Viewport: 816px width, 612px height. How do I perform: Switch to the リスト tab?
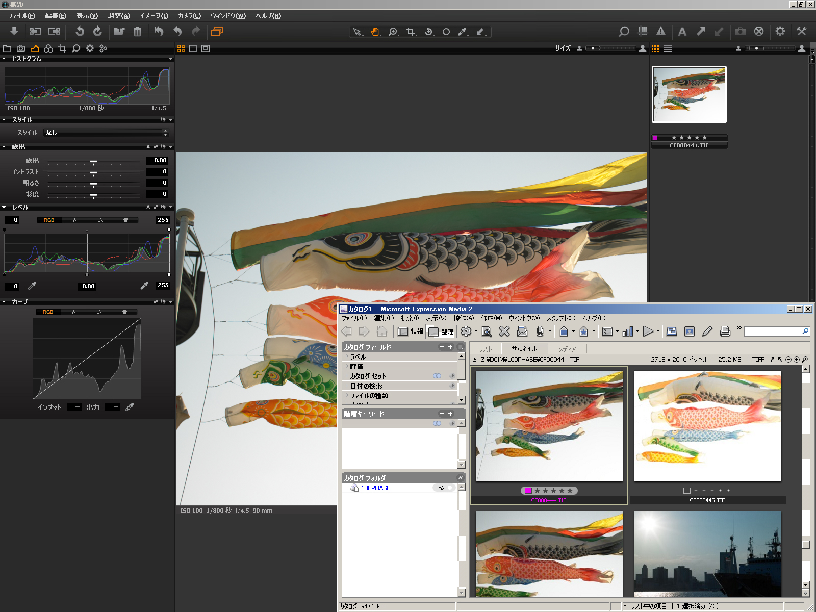point(485,349)
